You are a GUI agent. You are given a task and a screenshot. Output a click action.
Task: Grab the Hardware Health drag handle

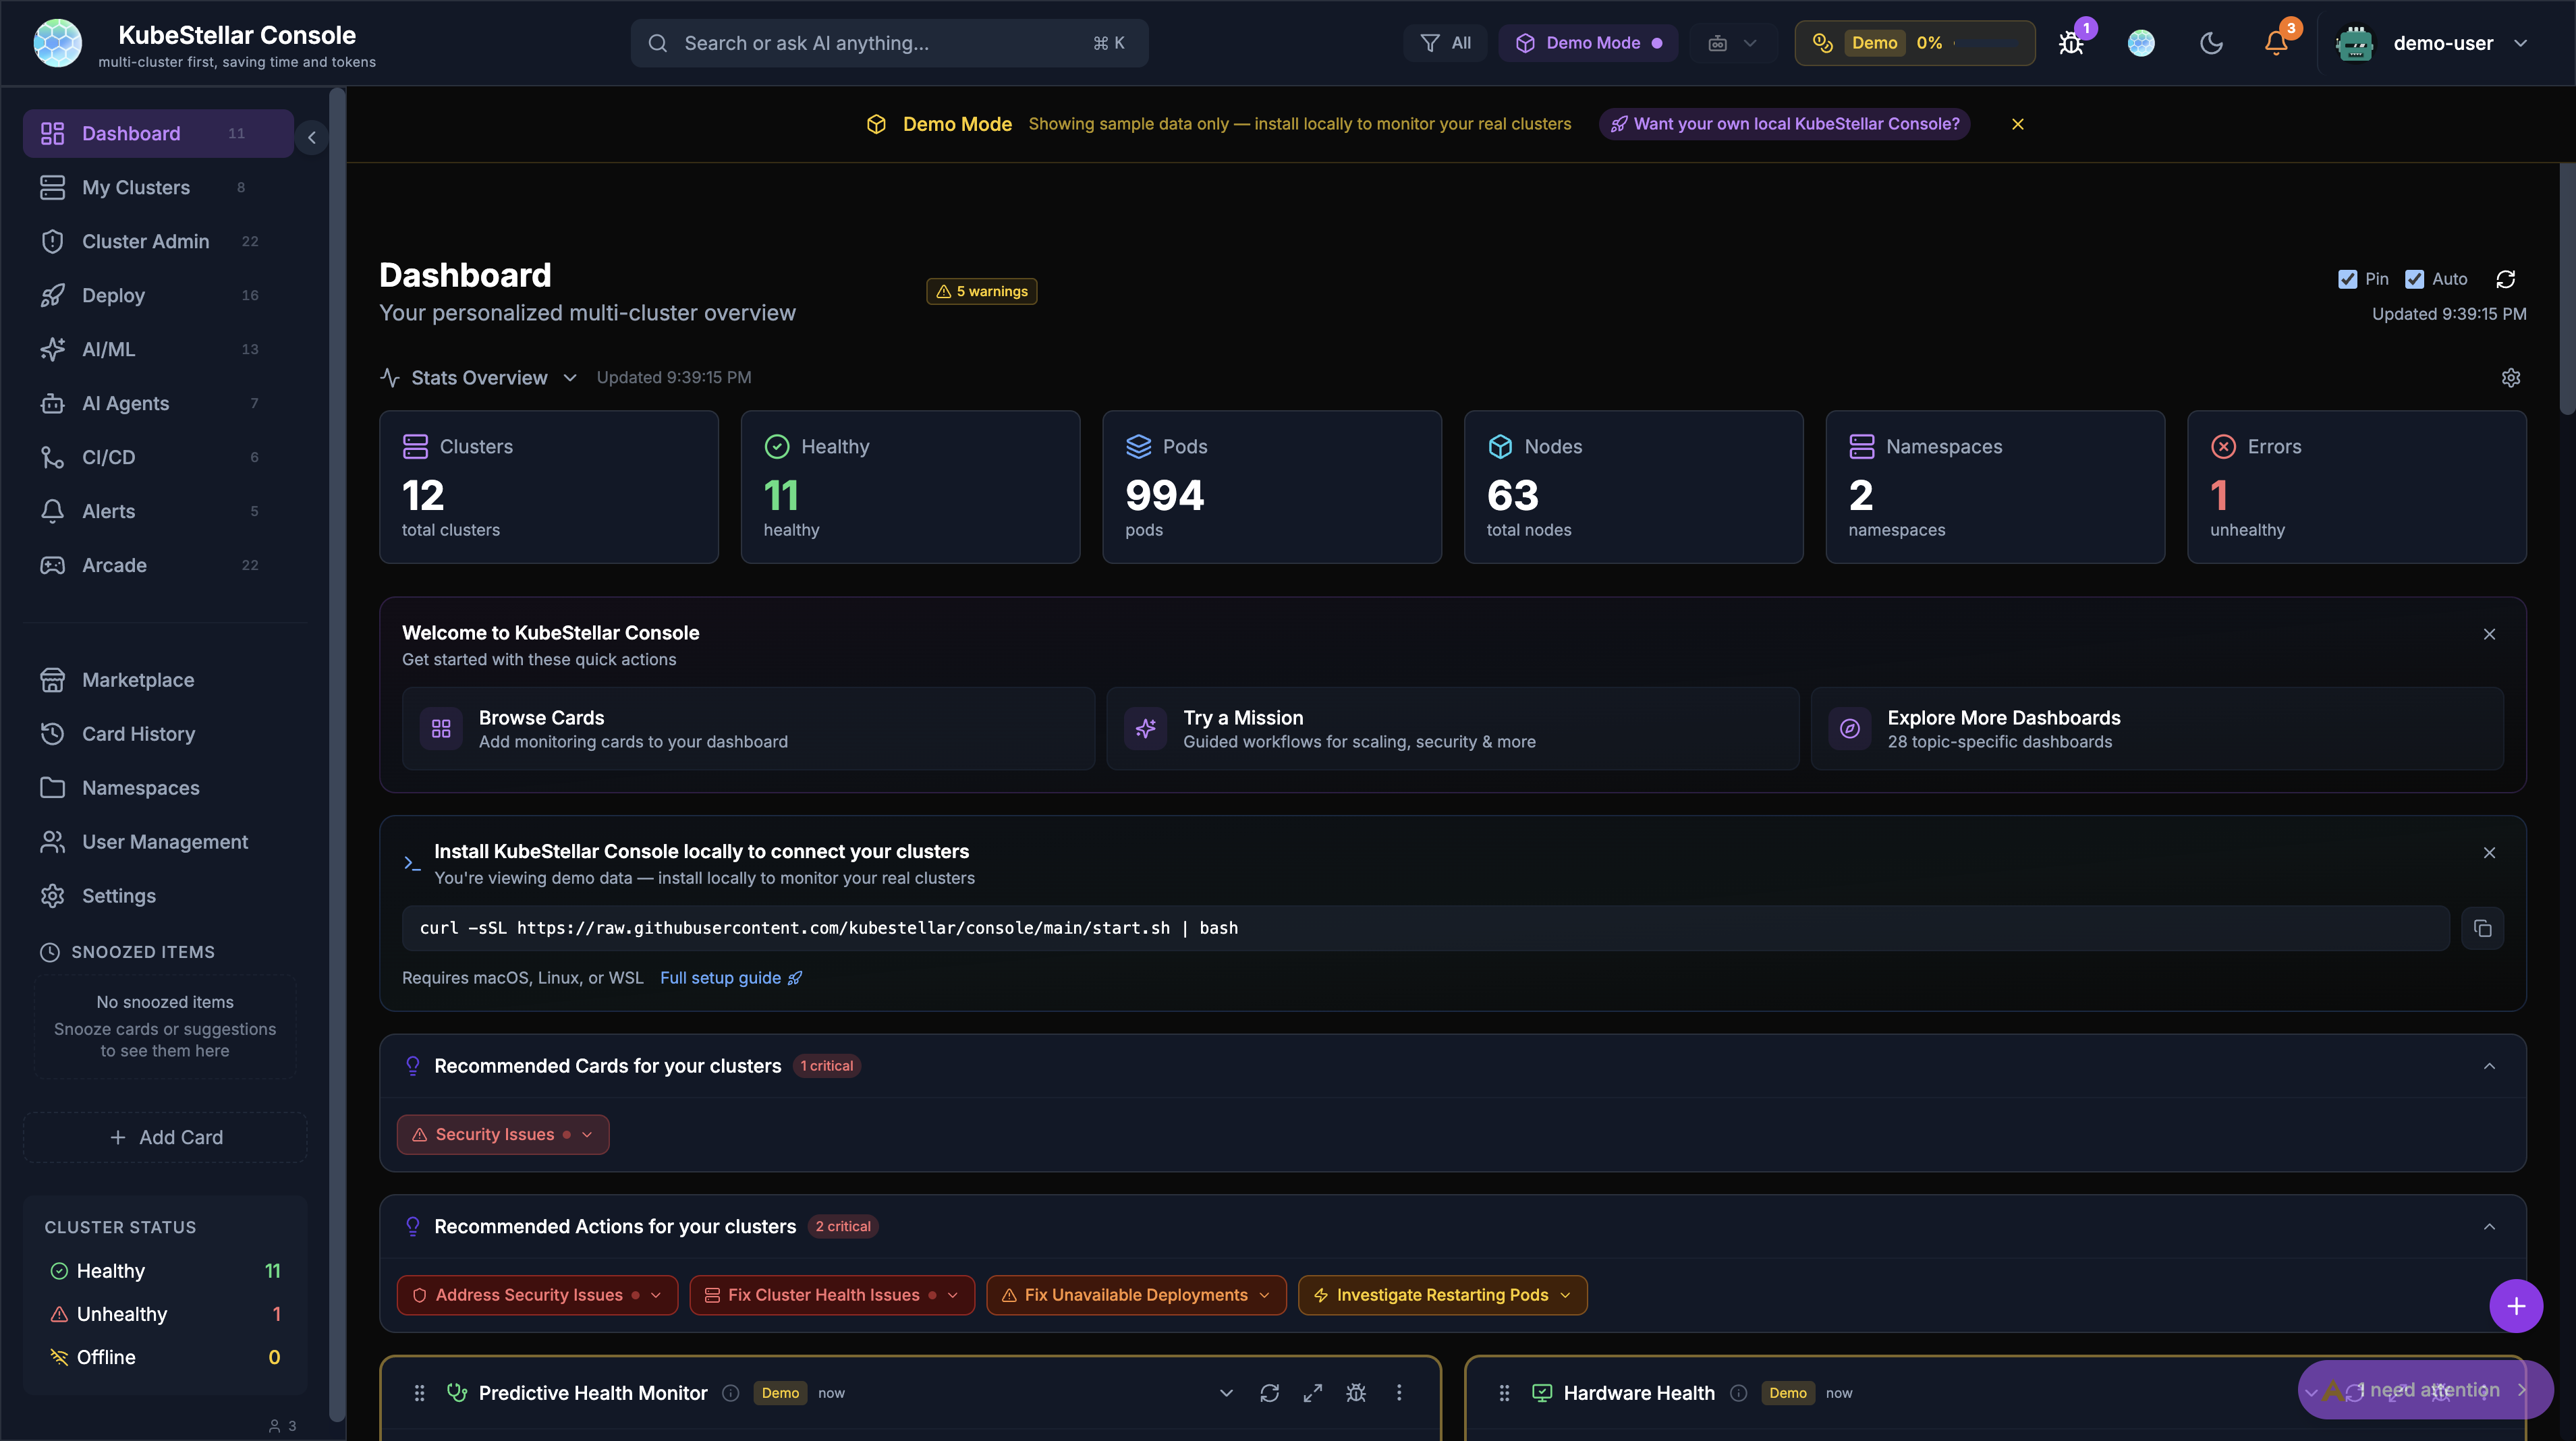pyautogui.click(x=1504, y=1393)
